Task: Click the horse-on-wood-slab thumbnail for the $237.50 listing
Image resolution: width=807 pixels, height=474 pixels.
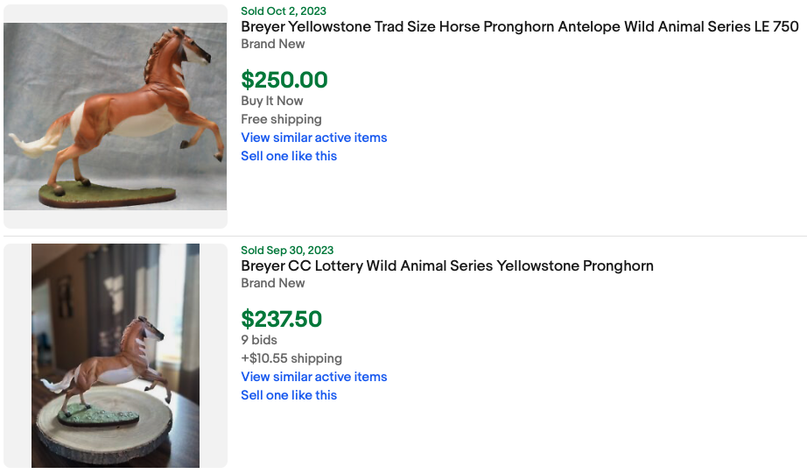Action: pyautogui.click(x=116, y=356)
